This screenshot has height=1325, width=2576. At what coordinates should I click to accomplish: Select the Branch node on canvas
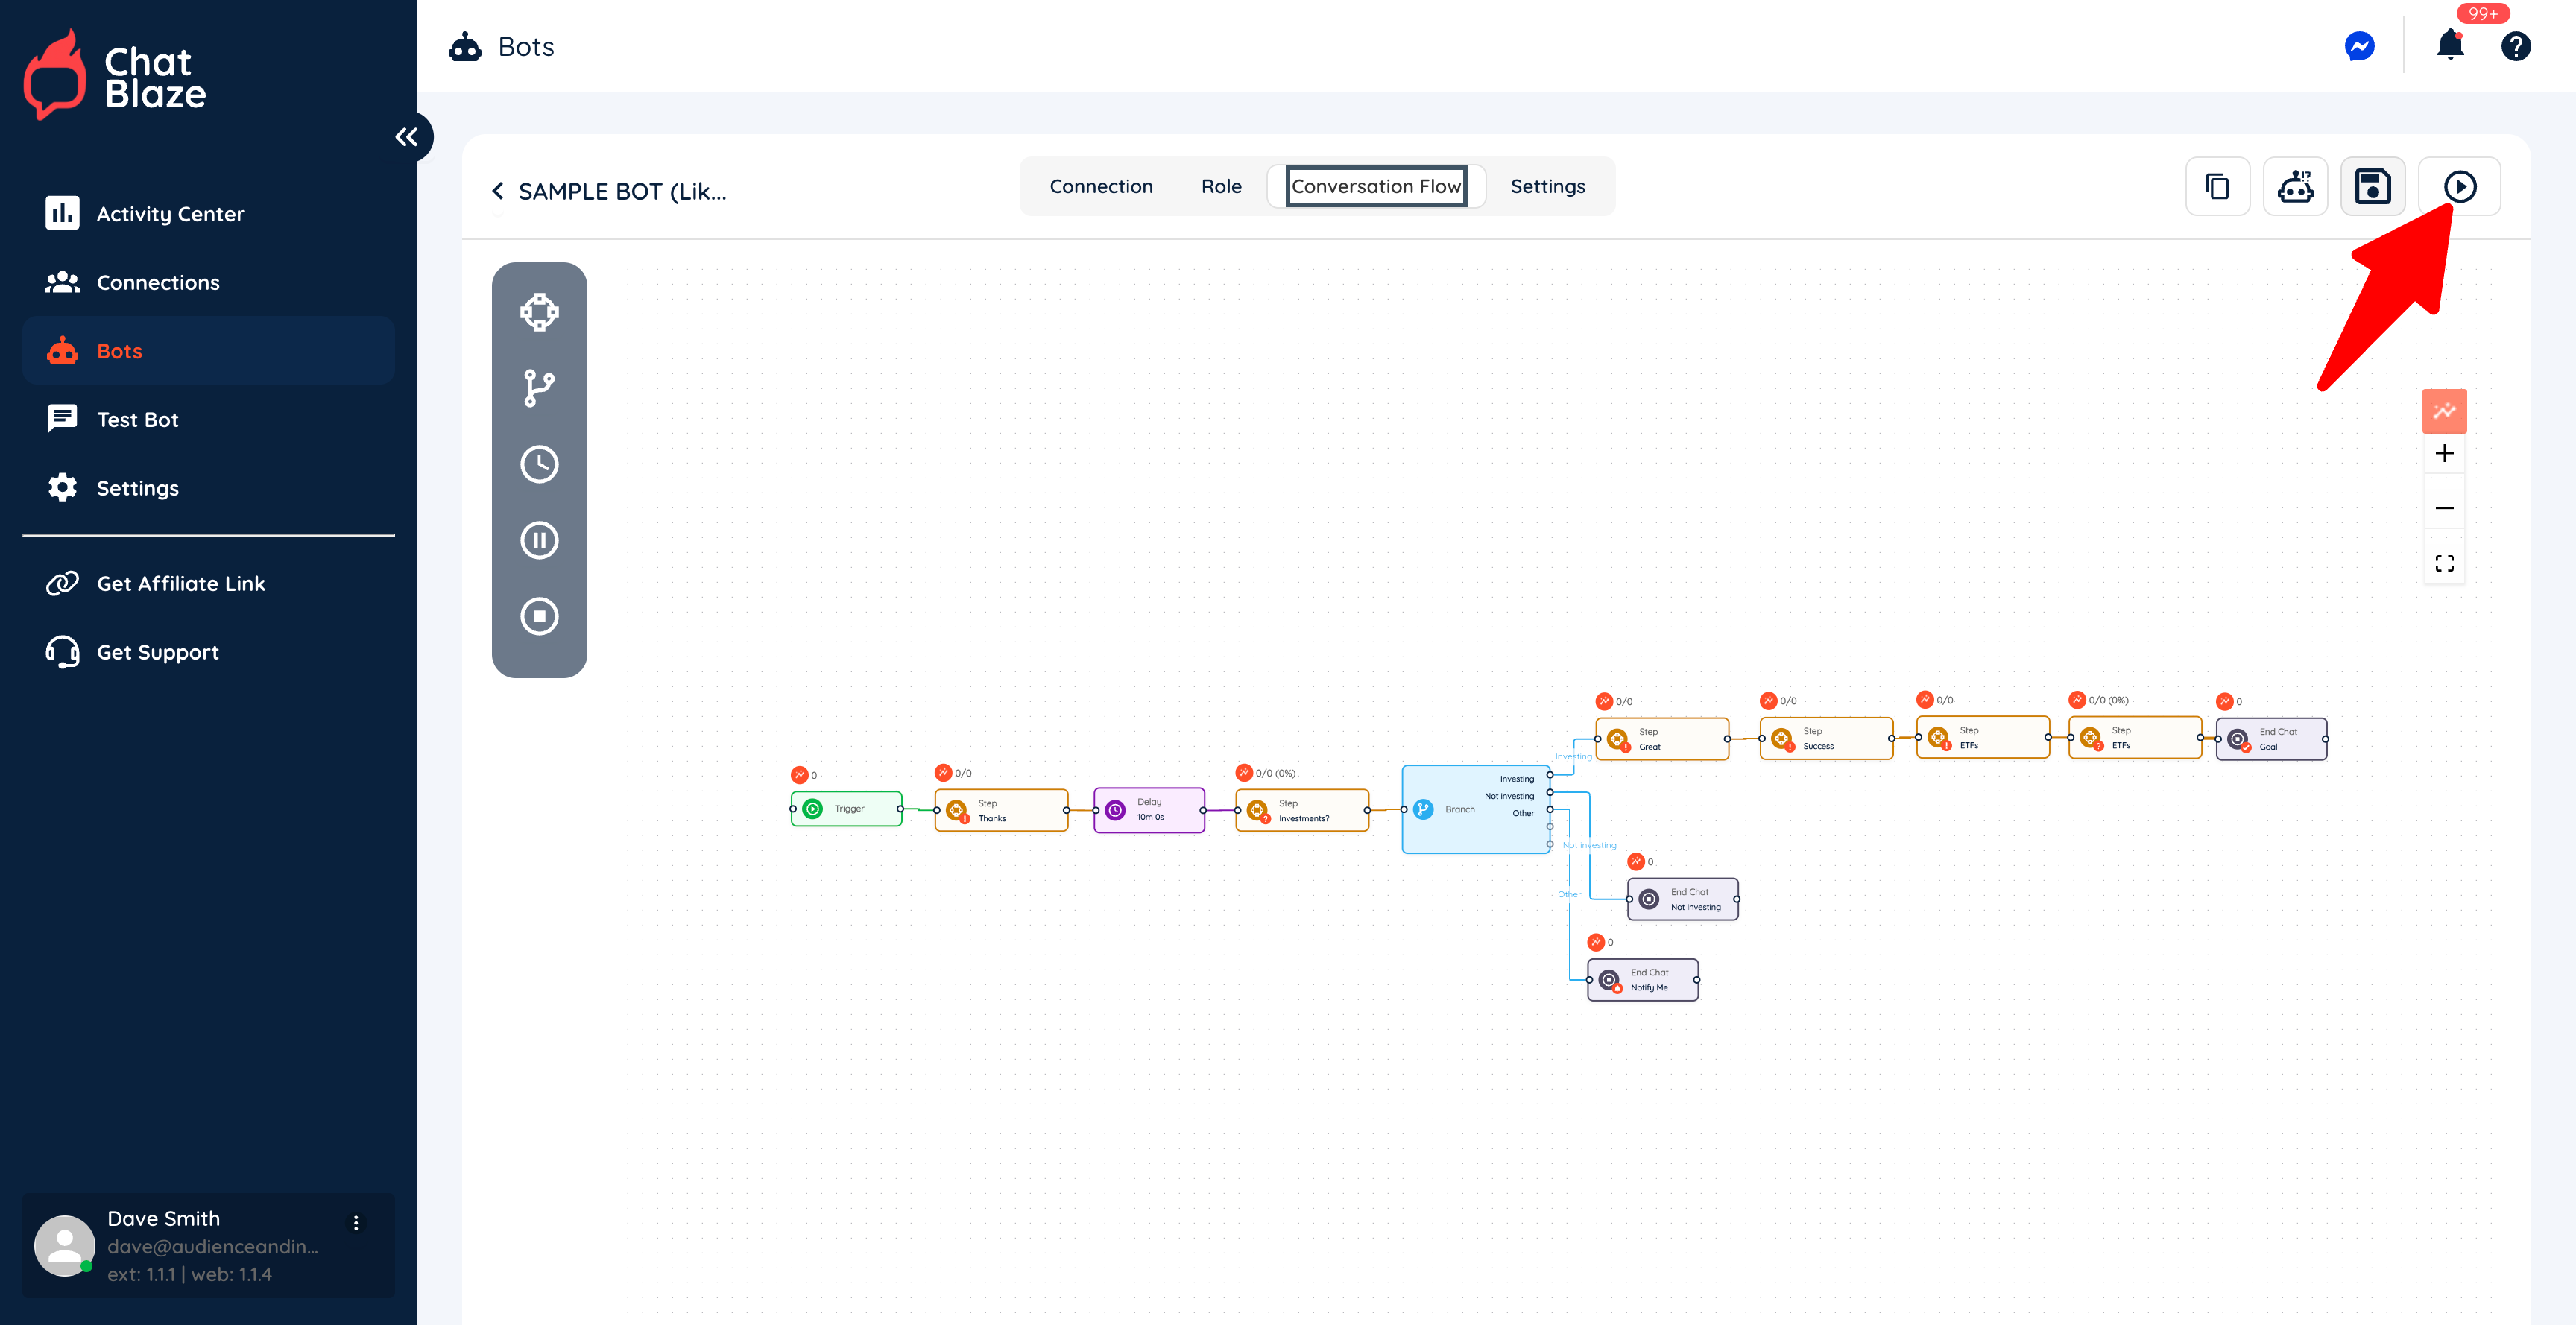coord(1460,809)
